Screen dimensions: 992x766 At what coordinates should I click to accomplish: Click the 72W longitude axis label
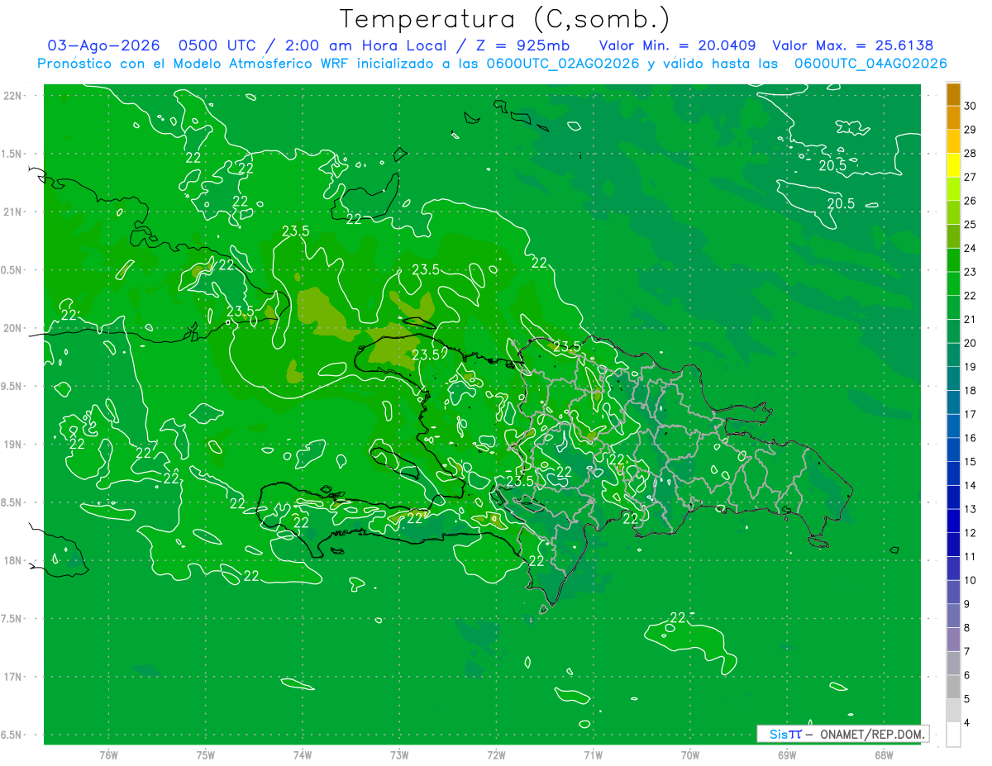tap(496, 755)
